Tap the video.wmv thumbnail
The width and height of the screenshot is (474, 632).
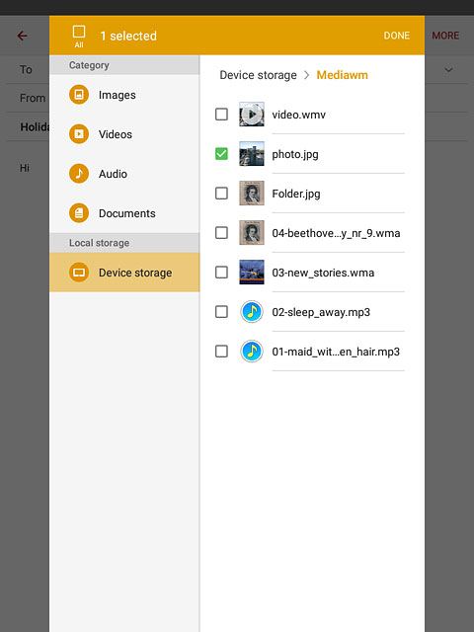(252, 115)
